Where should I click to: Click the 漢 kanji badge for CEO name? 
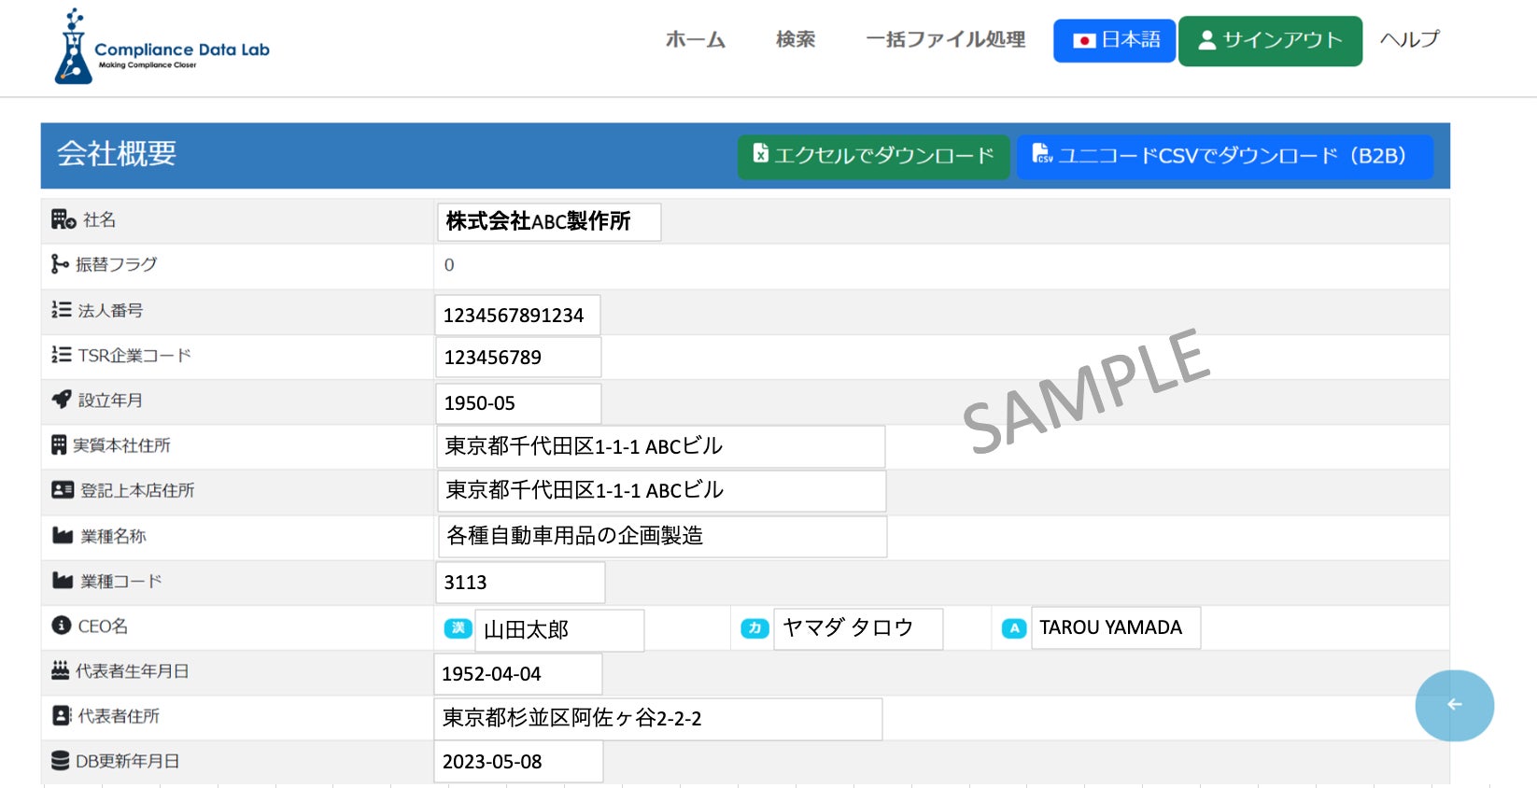458,628
